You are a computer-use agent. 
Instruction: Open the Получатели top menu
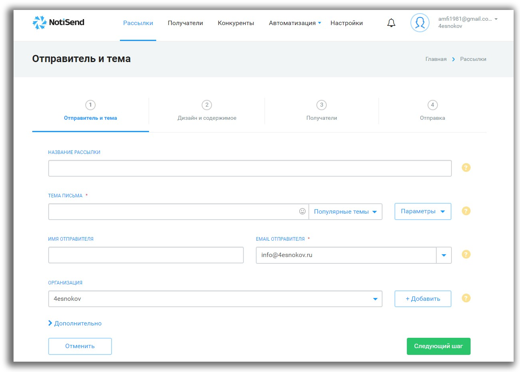coord(185,23)
